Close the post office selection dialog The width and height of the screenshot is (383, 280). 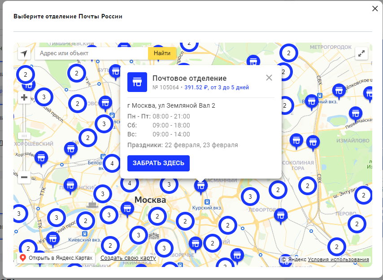coord(375,9)
